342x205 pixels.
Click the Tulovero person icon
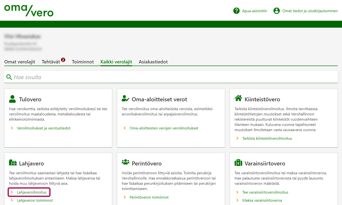coord(12,99)
